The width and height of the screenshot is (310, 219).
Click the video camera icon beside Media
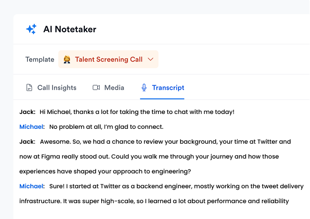tap(96, 88)
